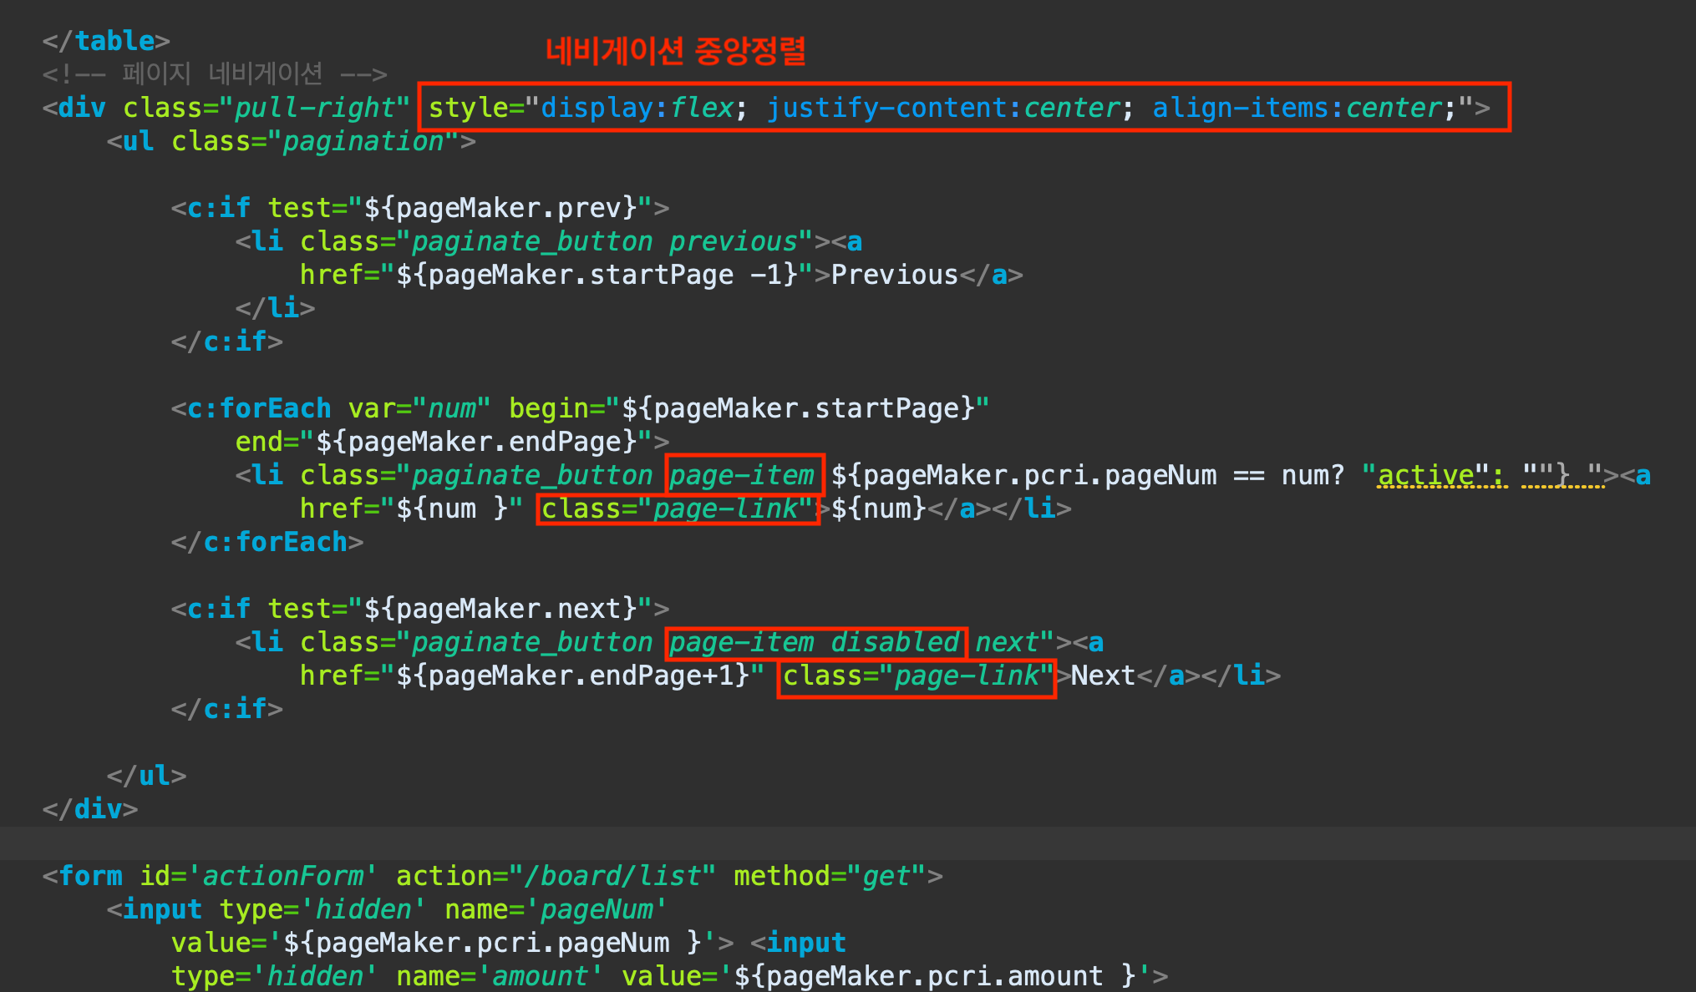The height and width of the screenshot is (992, 1696).
Task: Click the closing table tag
Action: point(106,41)
